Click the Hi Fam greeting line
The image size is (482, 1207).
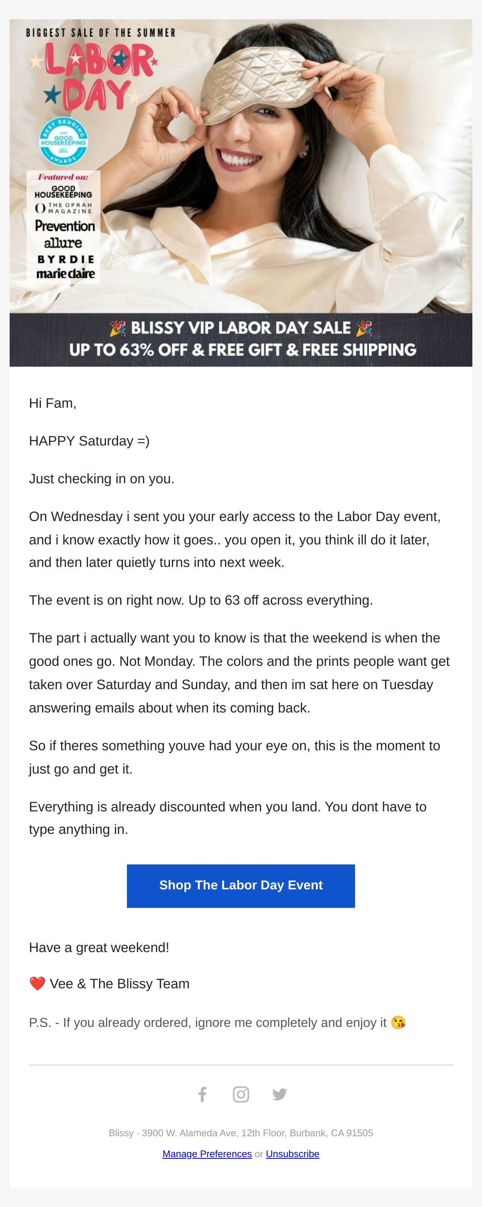pyautogui.click(x=52, y=403)
